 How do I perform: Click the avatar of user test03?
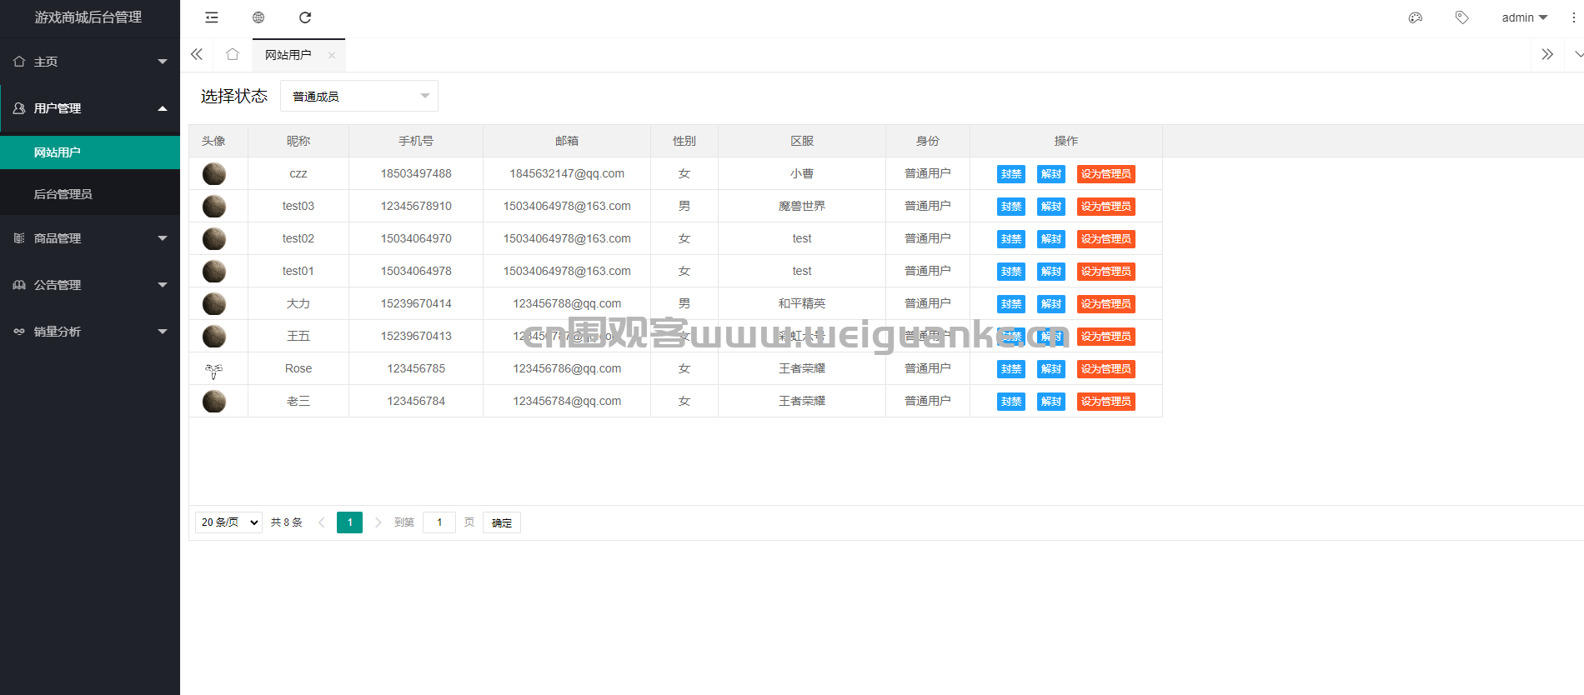214,206
